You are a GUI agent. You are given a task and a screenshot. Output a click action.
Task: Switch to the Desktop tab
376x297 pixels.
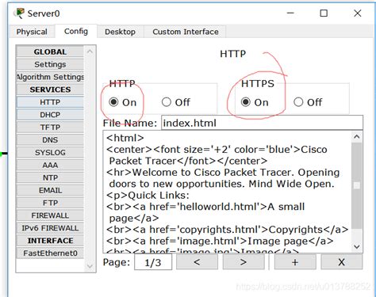click(x=120, y=32)
